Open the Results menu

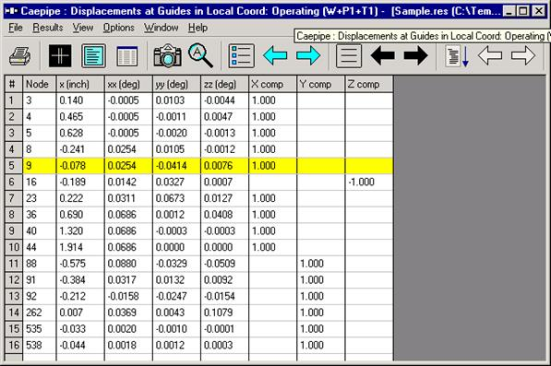(48, 28)
